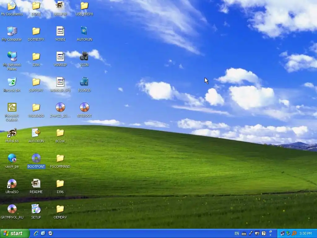Viewport: 317px width, 238px height.
Task: Select the GRTMPVOL_RU disc image
Action: click(12, 212)
